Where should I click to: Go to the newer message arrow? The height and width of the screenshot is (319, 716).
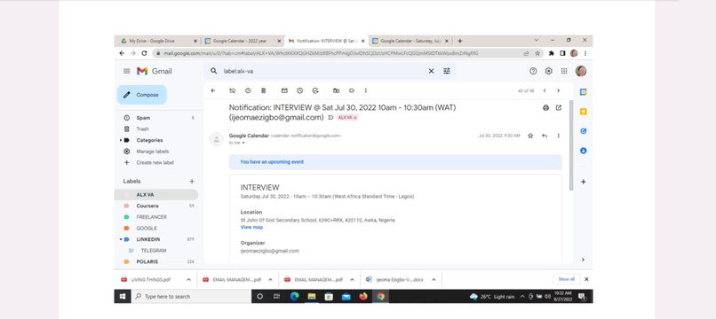(545, 90)
